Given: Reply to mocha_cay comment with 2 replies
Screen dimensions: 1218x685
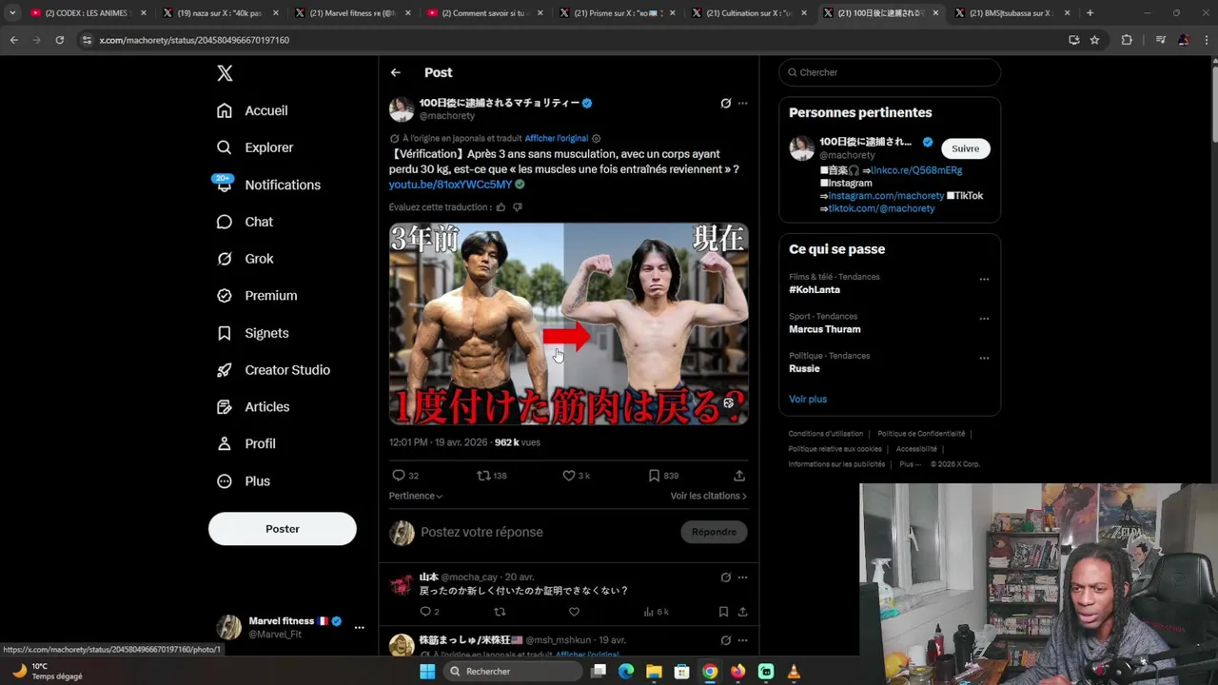Looking at the screenshot, I should [x=429, y=612].
